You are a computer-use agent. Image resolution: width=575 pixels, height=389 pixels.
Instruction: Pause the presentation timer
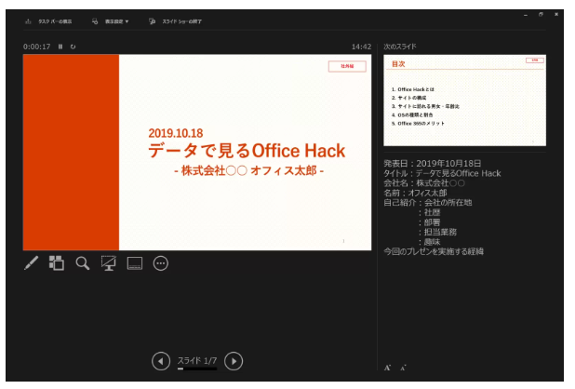[60, 46]
